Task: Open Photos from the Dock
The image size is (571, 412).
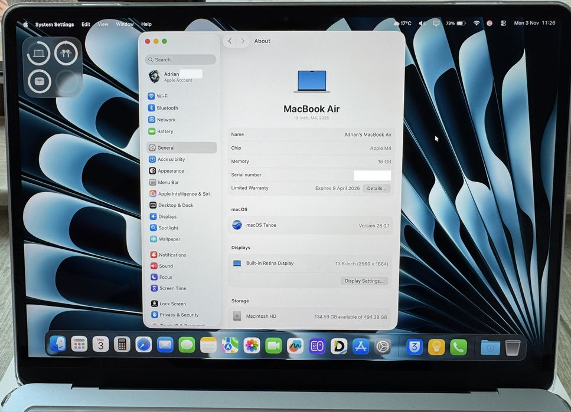Action: [252, 345]
